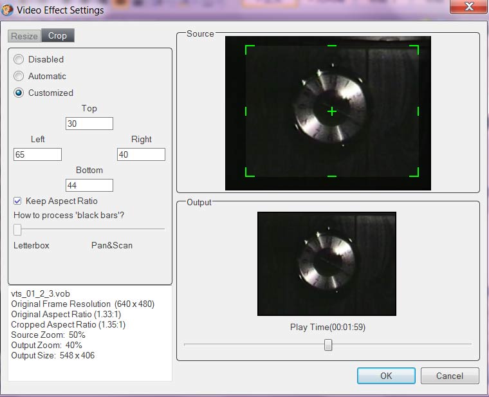Click the top-right green crop corner handle
Viewport: 489px width, 397px height.
coord(414,50)
